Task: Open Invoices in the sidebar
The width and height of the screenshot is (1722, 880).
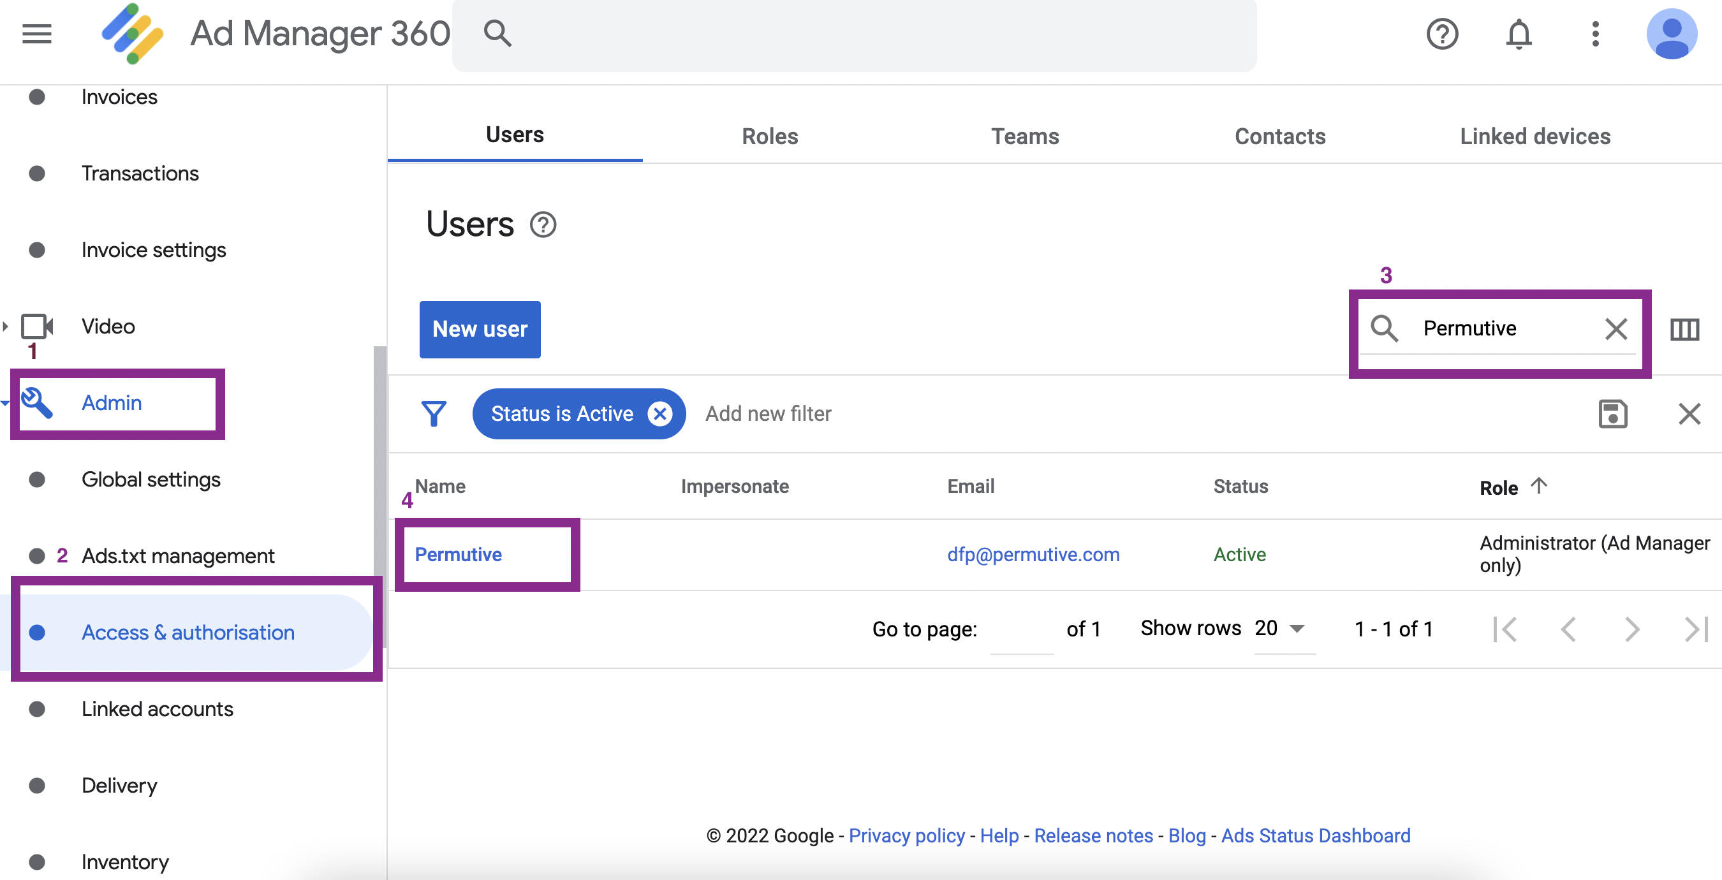Action: click(120, 97)
